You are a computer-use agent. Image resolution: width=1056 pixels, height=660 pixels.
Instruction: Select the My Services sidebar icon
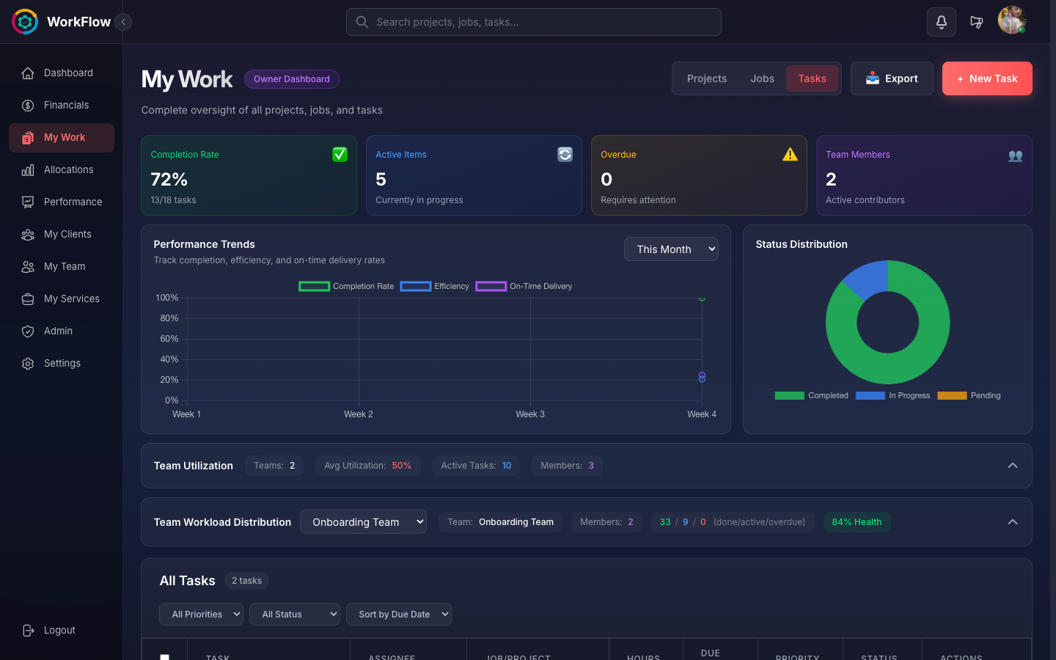(x=28, y=298)
